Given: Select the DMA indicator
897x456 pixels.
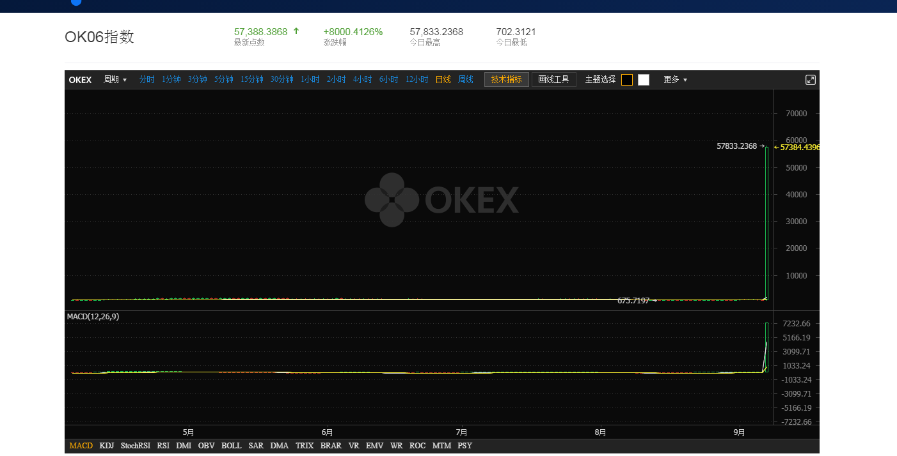Looking at the screenshot, I should click(x=280, y=446).
